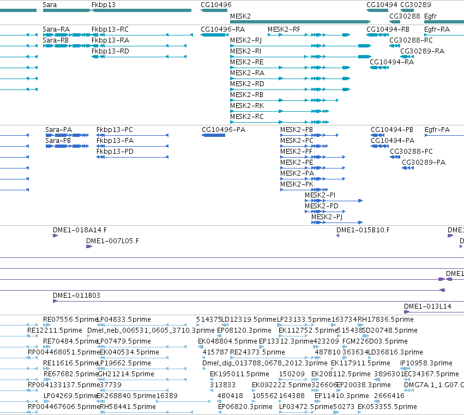Select EST RE07556.5prime
Image resolution: width=464 pixels, height=415 pixels.
tap(70, 320)
